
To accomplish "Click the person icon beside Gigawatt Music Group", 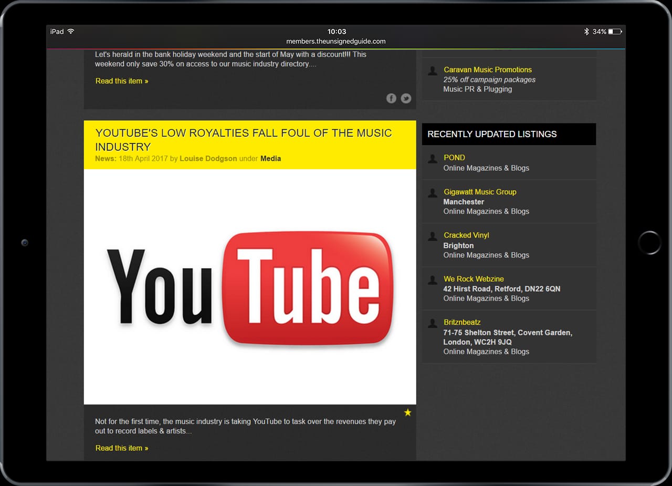I will click(433, 193).
